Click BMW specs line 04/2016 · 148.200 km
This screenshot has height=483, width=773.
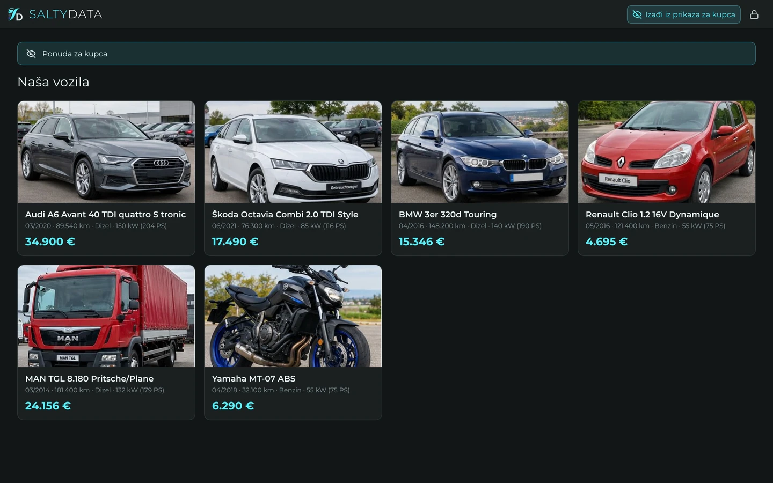tap(470, 226)
